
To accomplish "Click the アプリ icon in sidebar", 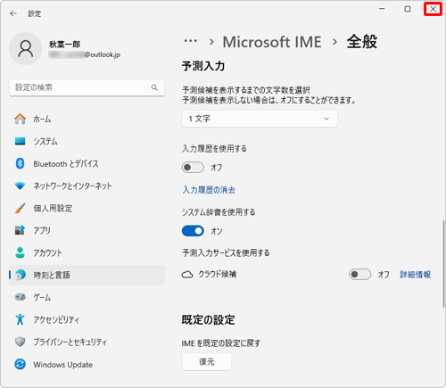I will pyautogui.click(x=20, y=230).
